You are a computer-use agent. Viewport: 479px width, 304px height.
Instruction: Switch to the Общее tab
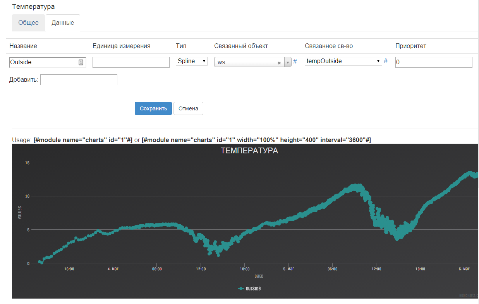pyautogui.click(x=29, y=23)
